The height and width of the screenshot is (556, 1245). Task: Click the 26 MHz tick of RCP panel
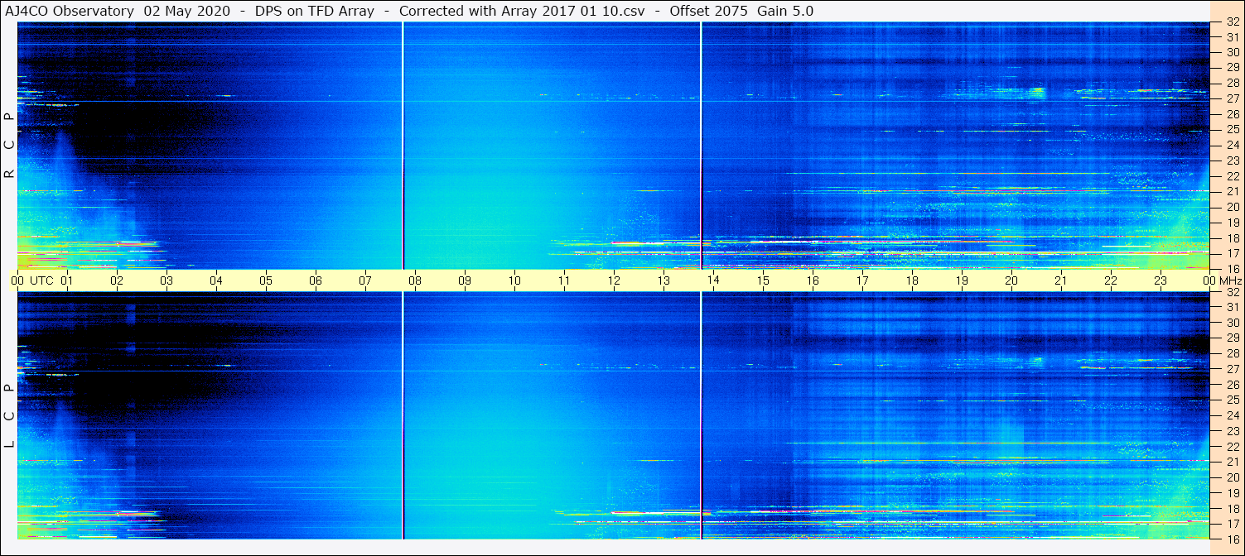pyautogui.click(x=1232, y=114)
